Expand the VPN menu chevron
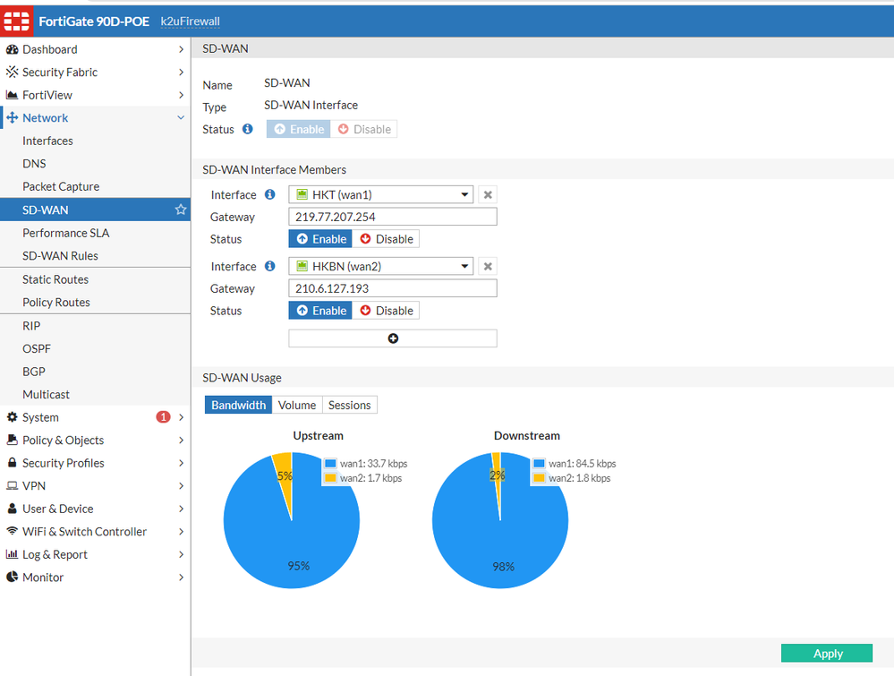 coord(181,485)
